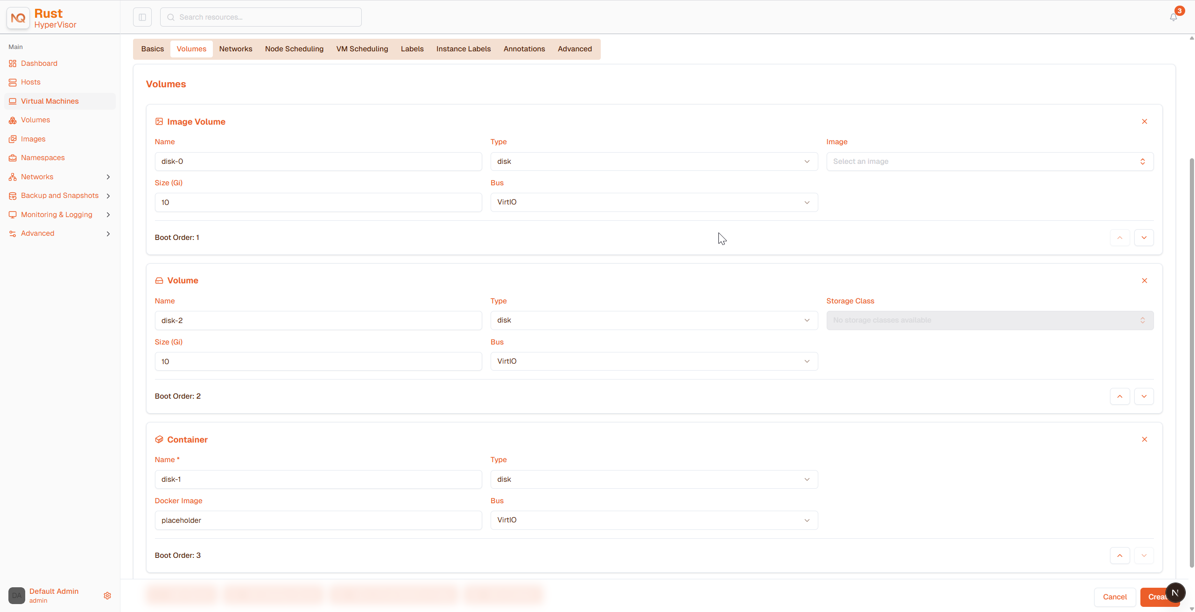Open Container Type dropdown

654,479
